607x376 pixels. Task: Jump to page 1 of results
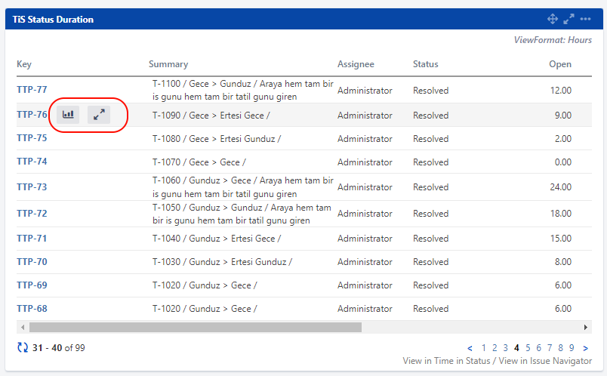click(484, 348)
